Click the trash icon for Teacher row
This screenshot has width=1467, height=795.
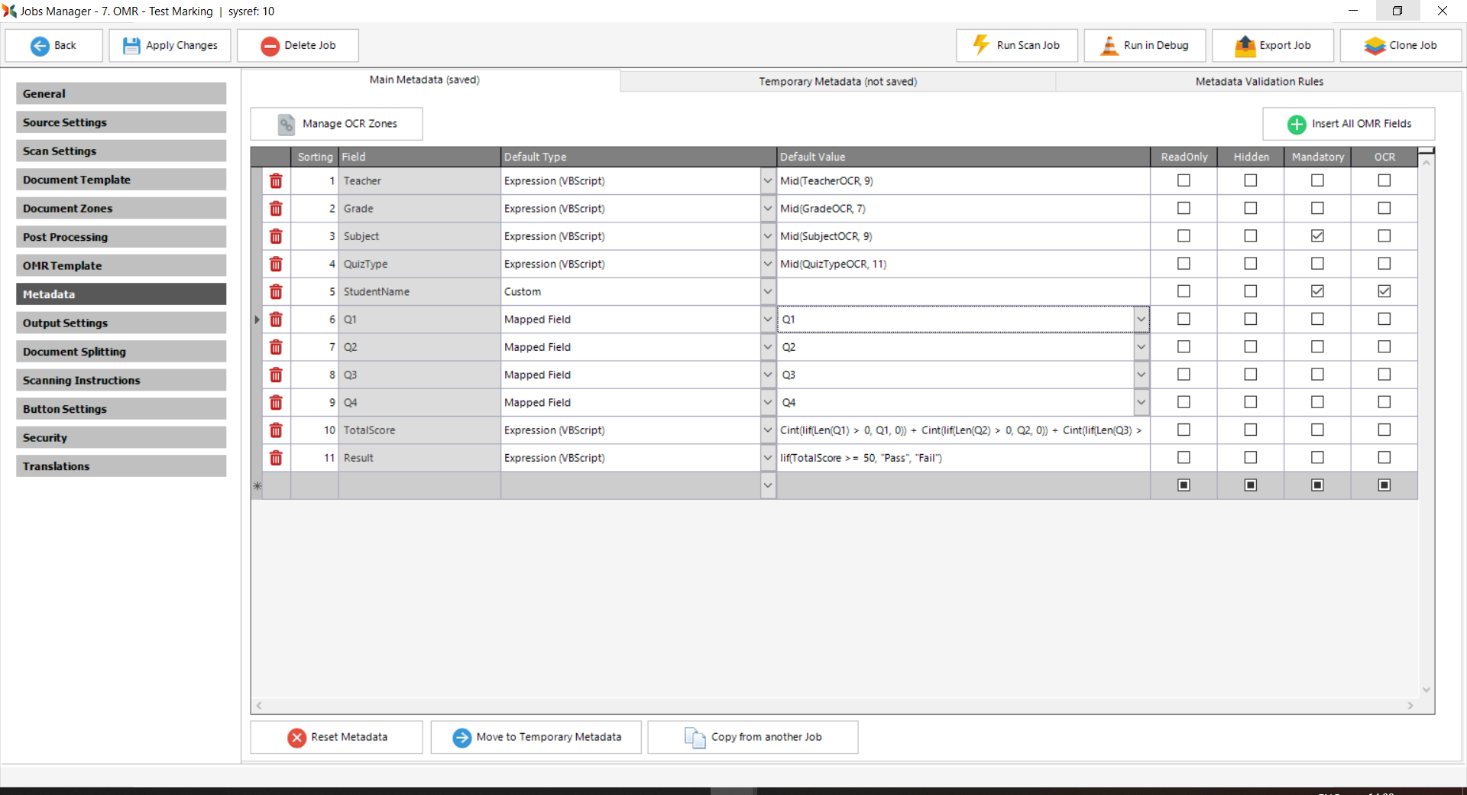tap(276, 181)
